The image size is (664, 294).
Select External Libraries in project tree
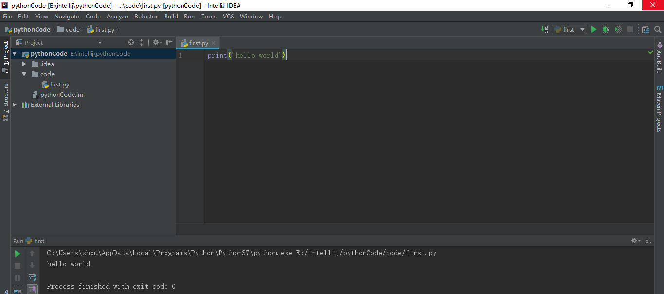(x=55, y=105)
